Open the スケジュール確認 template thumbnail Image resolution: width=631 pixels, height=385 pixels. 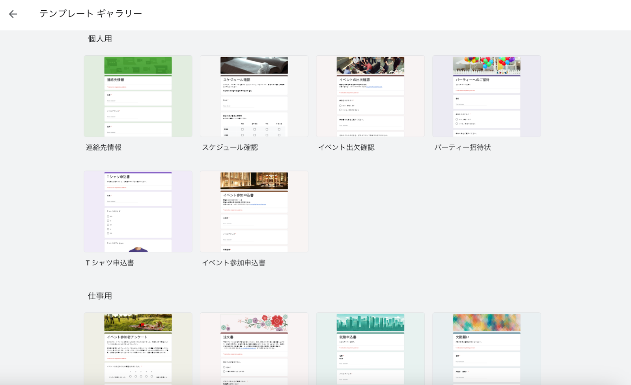coord(254,96)
